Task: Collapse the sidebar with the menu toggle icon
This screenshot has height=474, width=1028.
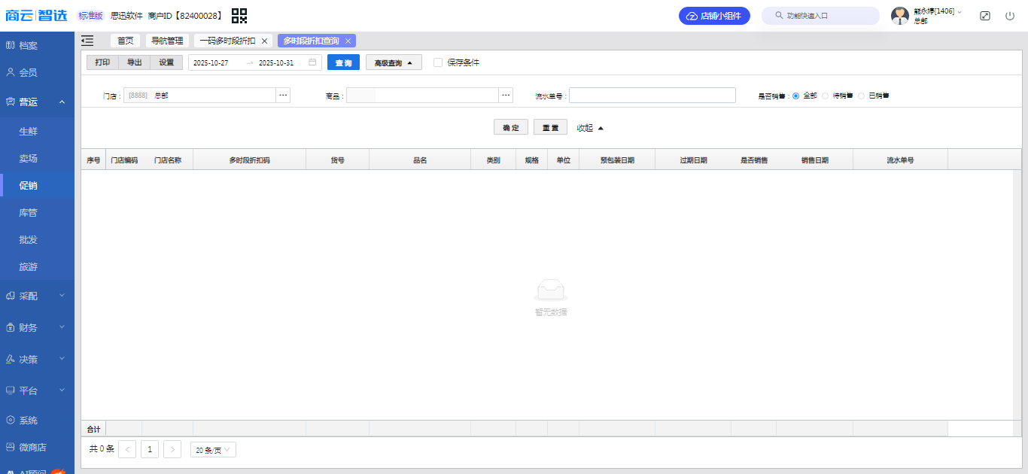Action: [87, 41]
